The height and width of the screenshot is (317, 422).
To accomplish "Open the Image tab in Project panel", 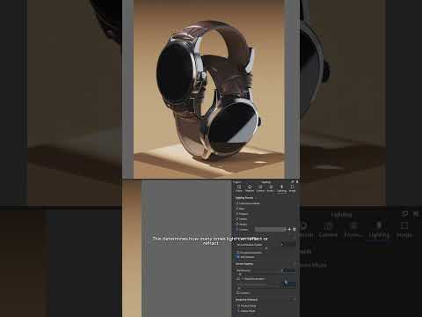I will point(292,188).
